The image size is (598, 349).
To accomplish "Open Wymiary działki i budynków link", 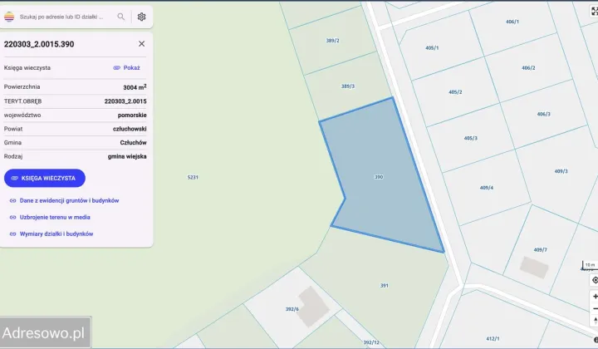I will pos(56,233).
